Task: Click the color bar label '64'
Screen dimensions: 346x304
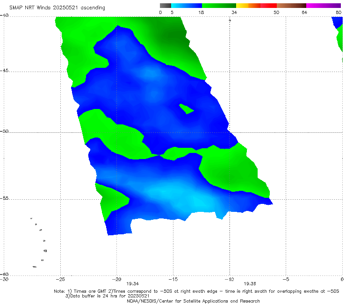Action: pos(304,13)
